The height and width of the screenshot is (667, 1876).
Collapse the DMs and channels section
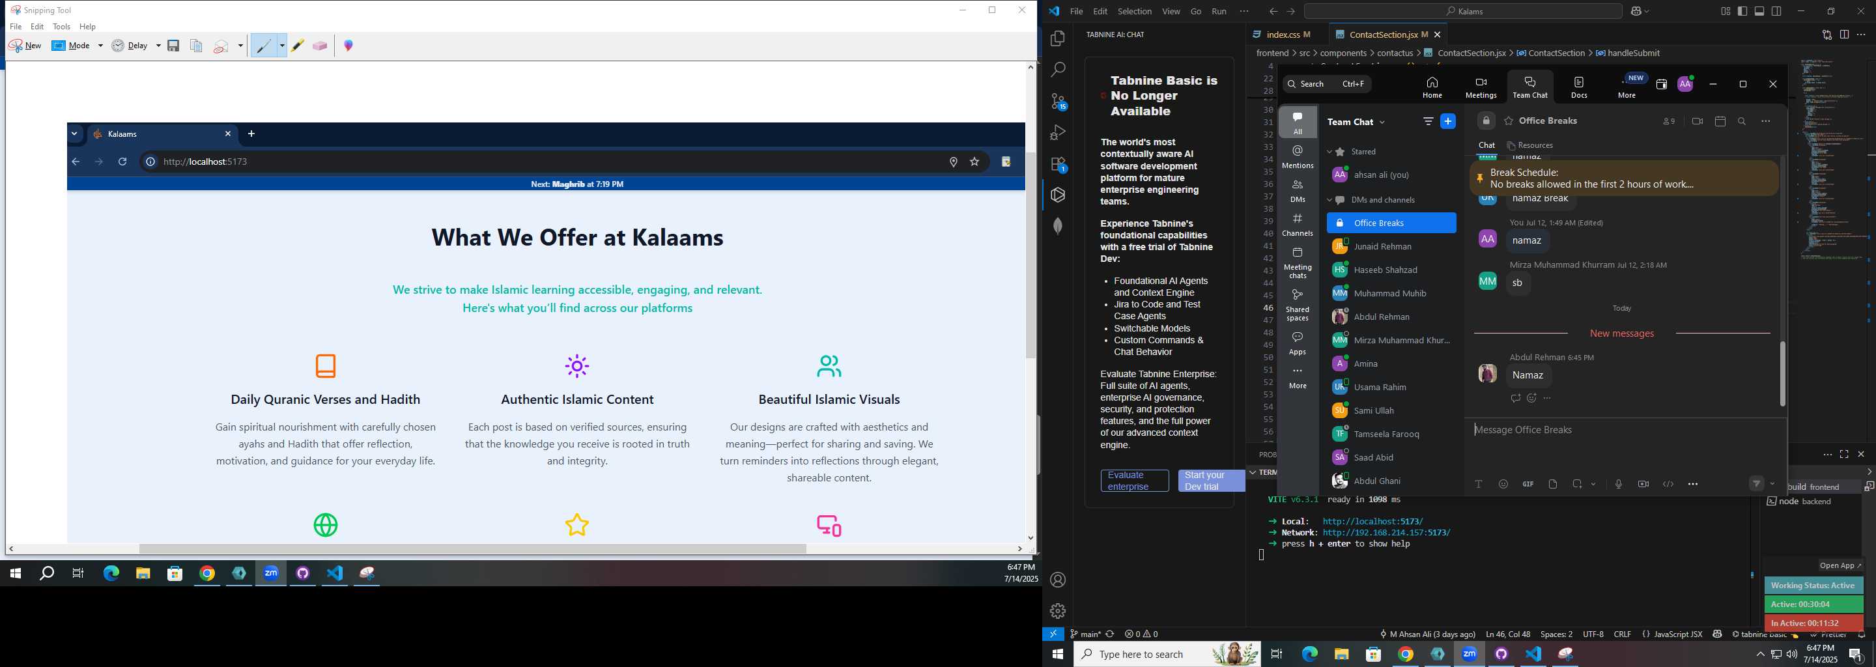[1329, 200]
